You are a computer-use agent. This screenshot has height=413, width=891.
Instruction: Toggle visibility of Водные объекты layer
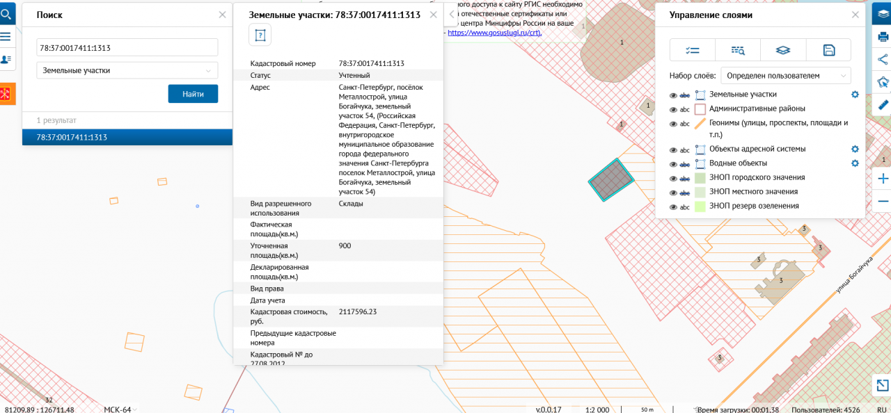coord(673,164)
